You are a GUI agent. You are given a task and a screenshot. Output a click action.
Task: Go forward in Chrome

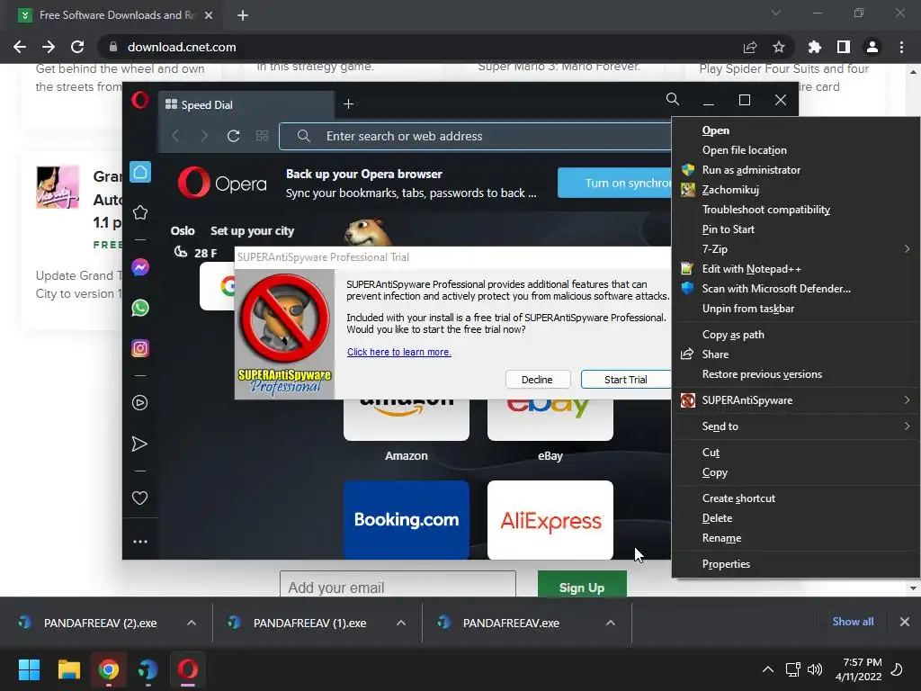(x=49, y=47)
